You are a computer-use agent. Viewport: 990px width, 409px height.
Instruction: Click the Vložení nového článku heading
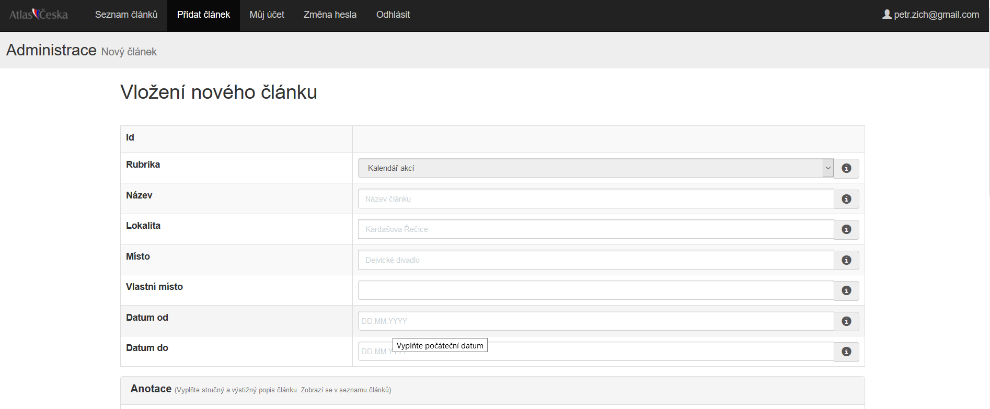tap(218, 92)
